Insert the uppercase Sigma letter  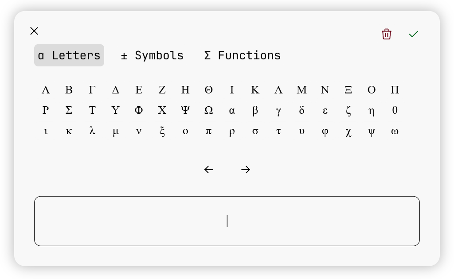click(69, 111)
